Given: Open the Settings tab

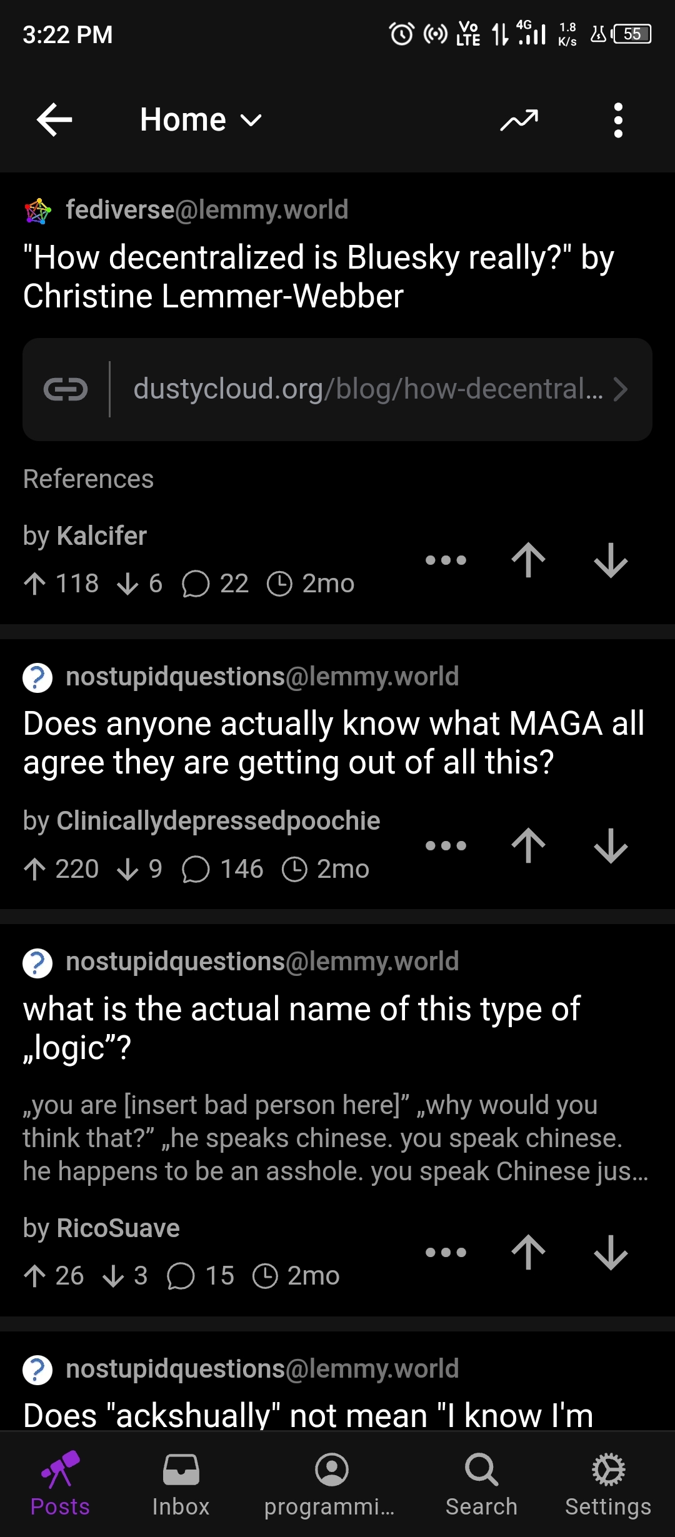Looking at the screenshot, I should tap(608, 1485).
